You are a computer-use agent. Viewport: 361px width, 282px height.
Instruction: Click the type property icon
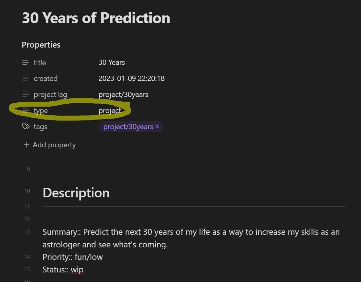pos(26,111)
